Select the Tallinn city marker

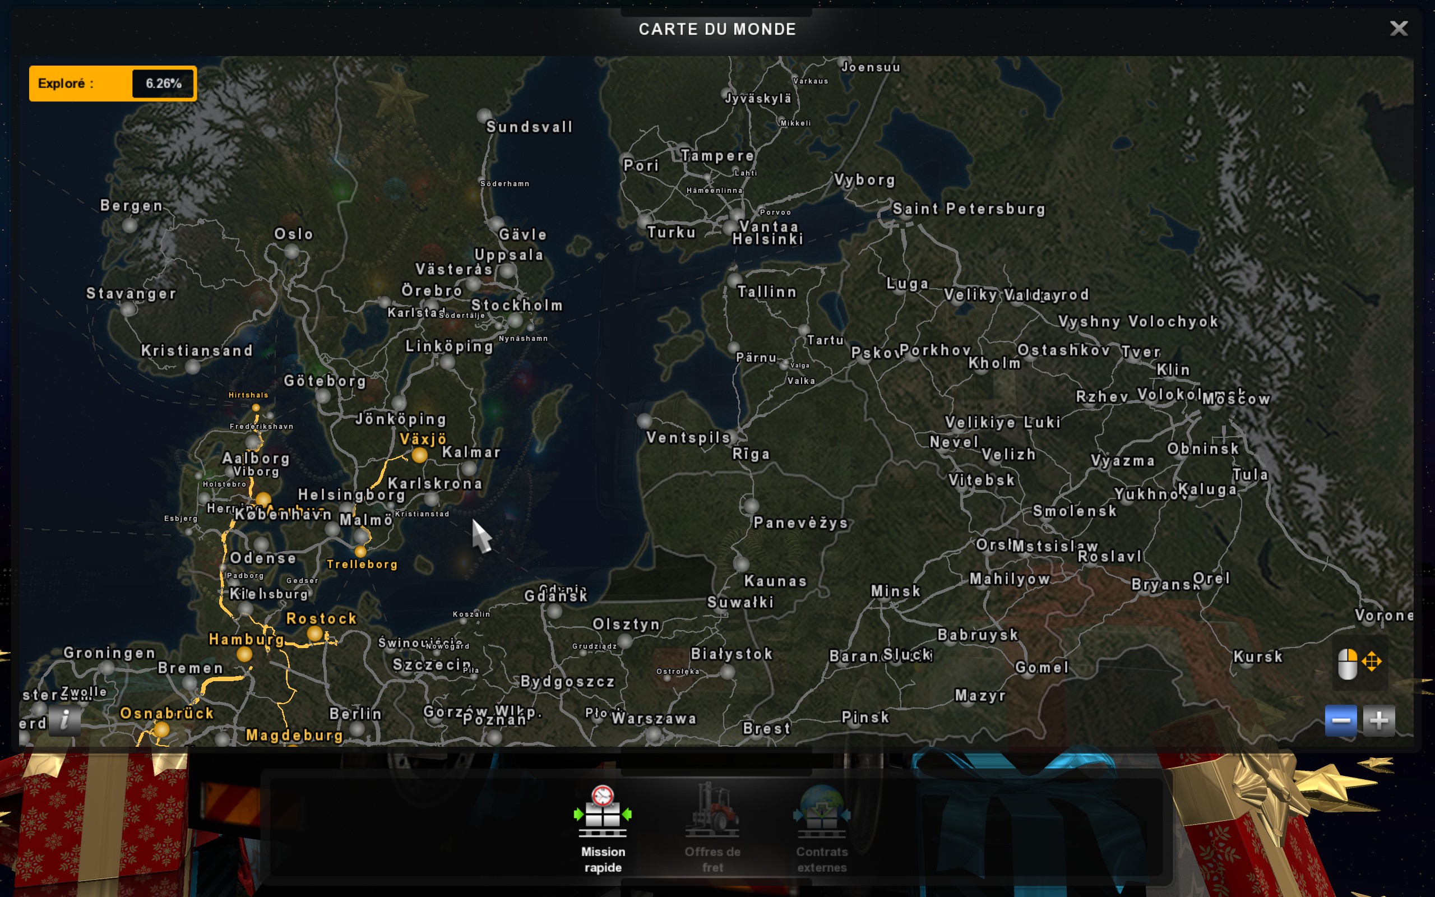(x=735, y=280)
